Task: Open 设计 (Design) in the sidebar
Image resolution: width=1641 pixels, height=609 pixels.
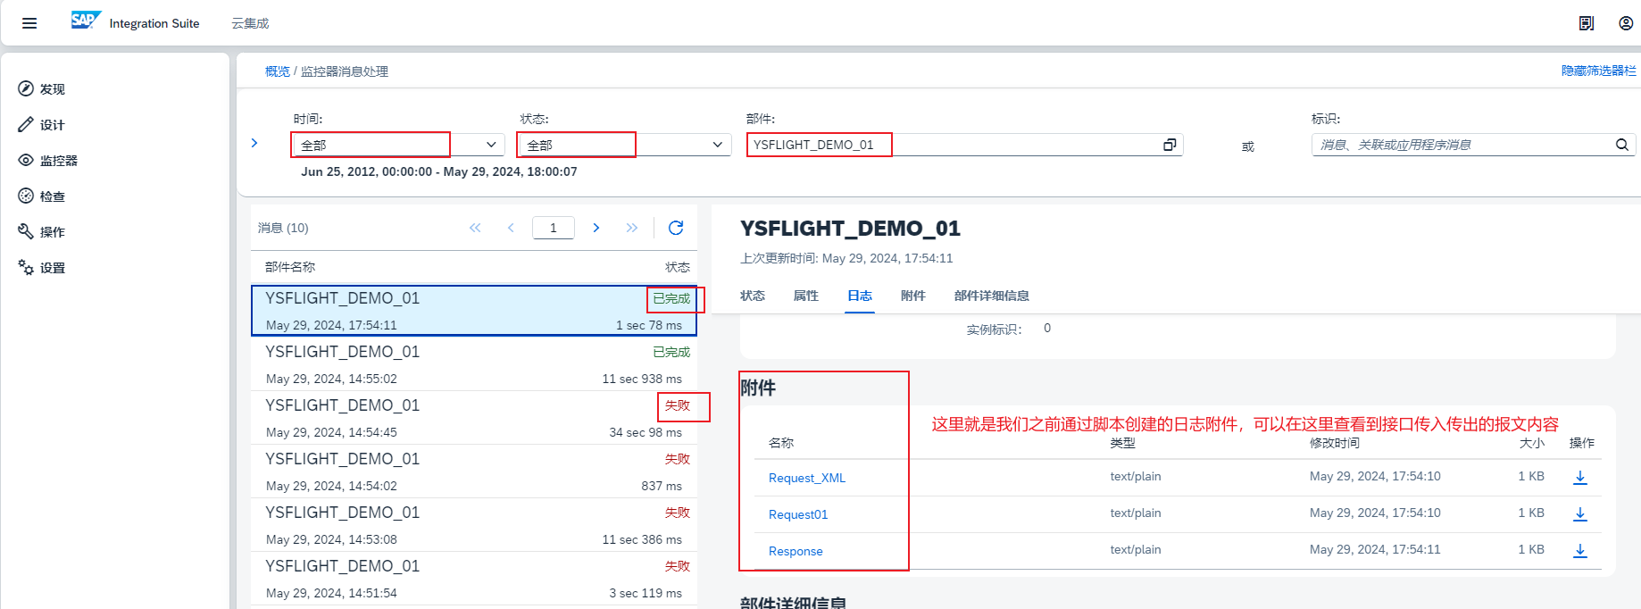Action: click(53, 125)
